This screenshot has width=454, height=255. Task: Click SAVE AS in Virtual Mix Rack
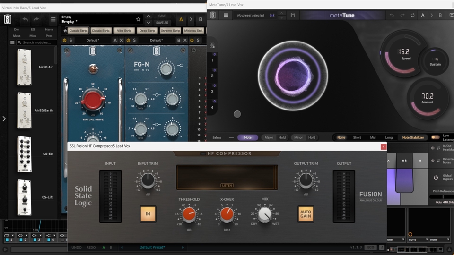point(162,23)
